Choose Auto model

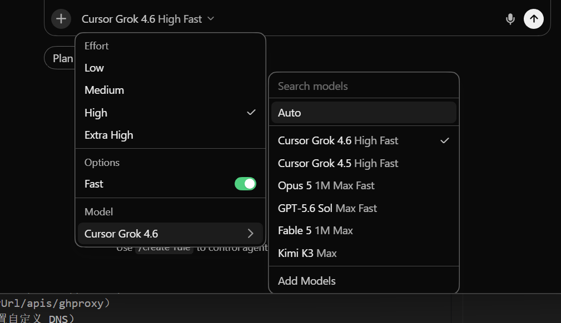(364, 113)
